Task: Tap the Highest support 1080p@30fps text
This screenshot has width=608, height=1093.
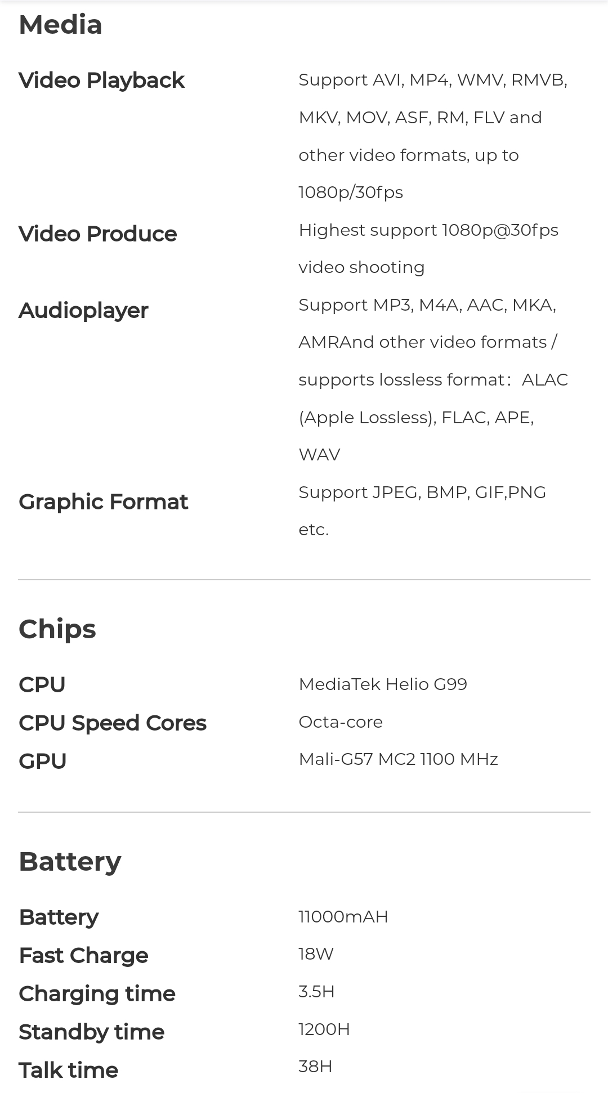Action: click(428, 230)
